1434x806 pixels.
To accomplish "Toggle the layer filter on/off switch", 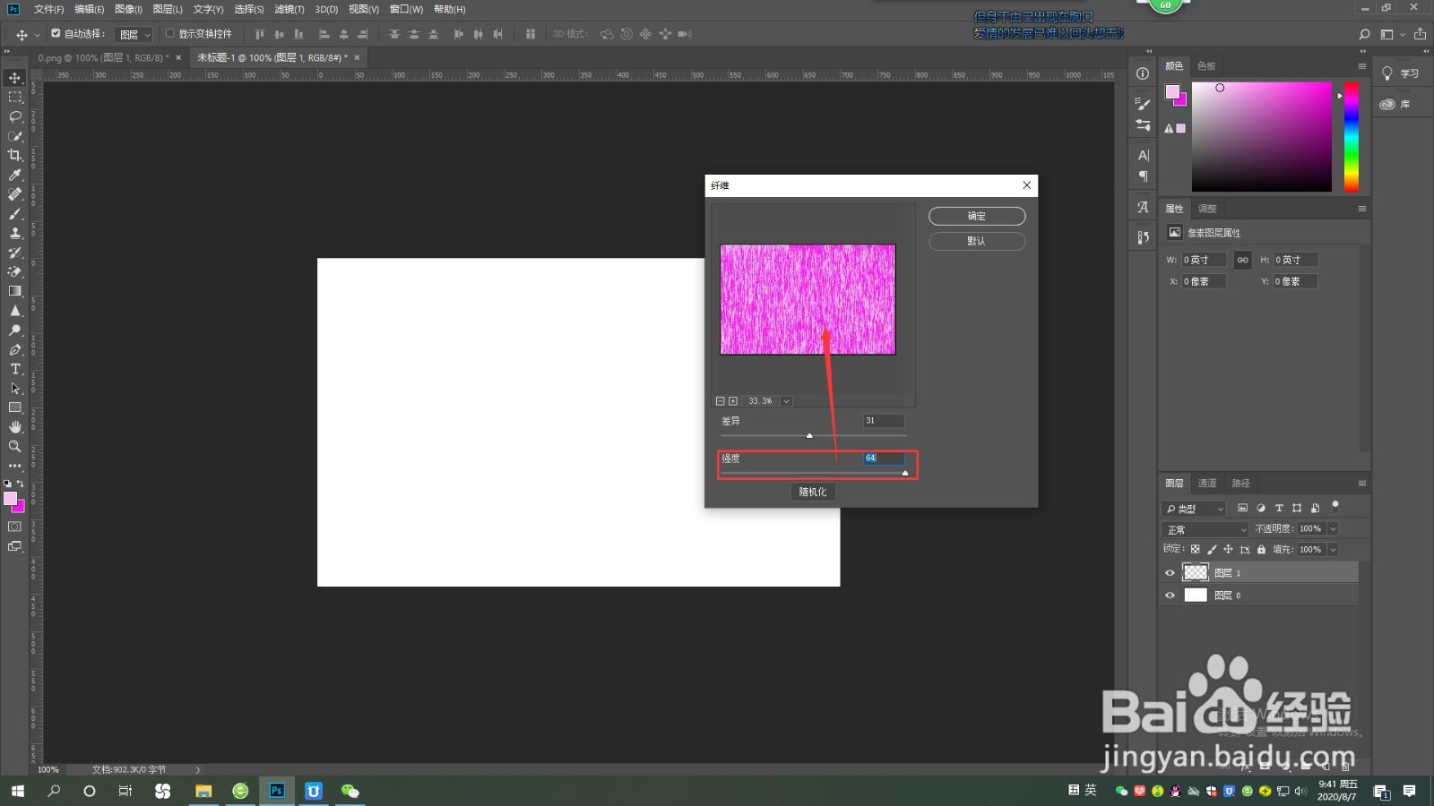I will [x=1335, y=506].
